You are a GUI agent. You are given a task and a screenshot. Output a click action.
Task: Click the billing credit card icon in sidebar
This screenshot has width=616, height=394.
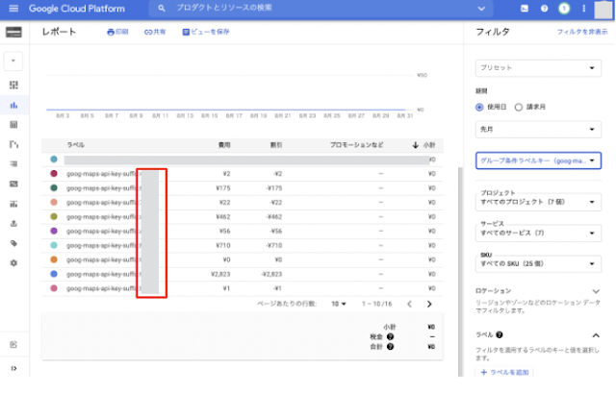[x=13, y=32]
